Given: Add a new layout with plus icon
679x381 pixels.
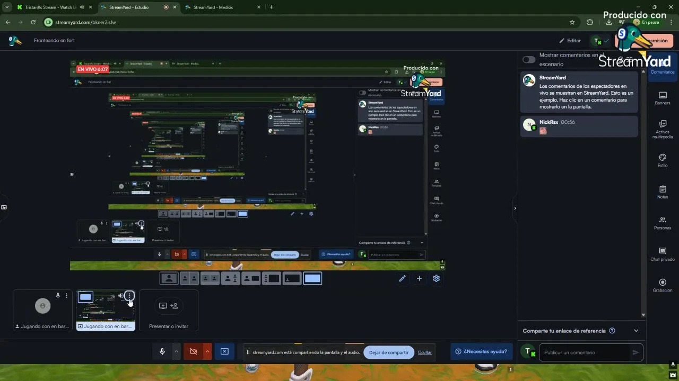Looking at the screenshot, I should [x=419, y=278].
